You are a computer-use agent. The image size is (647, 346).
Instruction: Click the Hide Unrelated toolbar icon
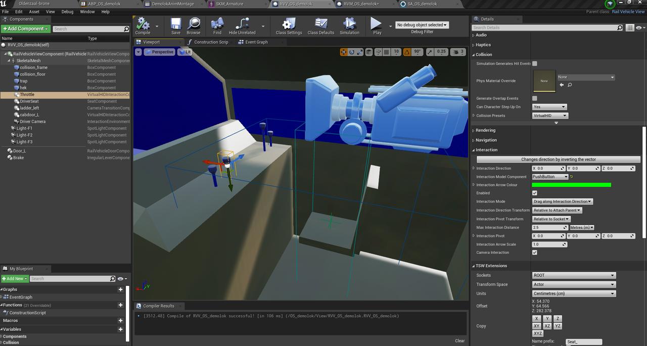pos(242,26)
